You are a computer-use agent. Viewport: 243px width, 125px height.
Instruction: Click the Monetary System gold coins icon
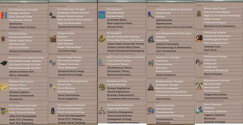(x=102, y=40)
